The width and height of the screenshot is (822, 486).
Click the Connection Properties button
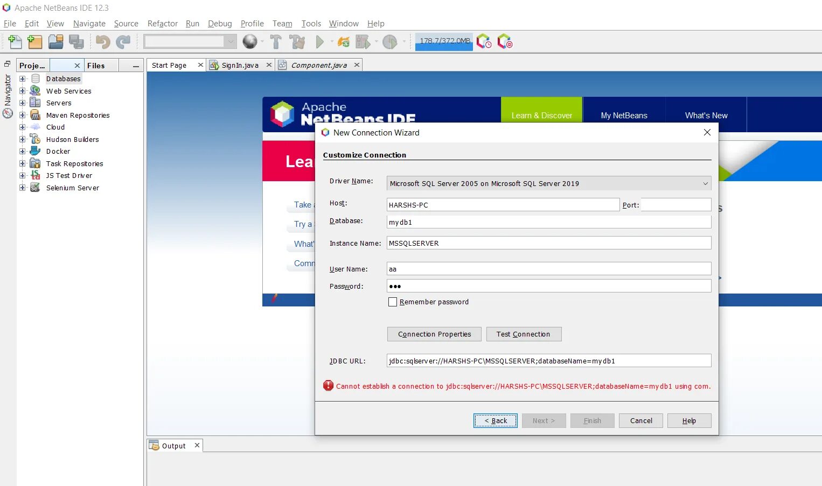pos(435,334)
